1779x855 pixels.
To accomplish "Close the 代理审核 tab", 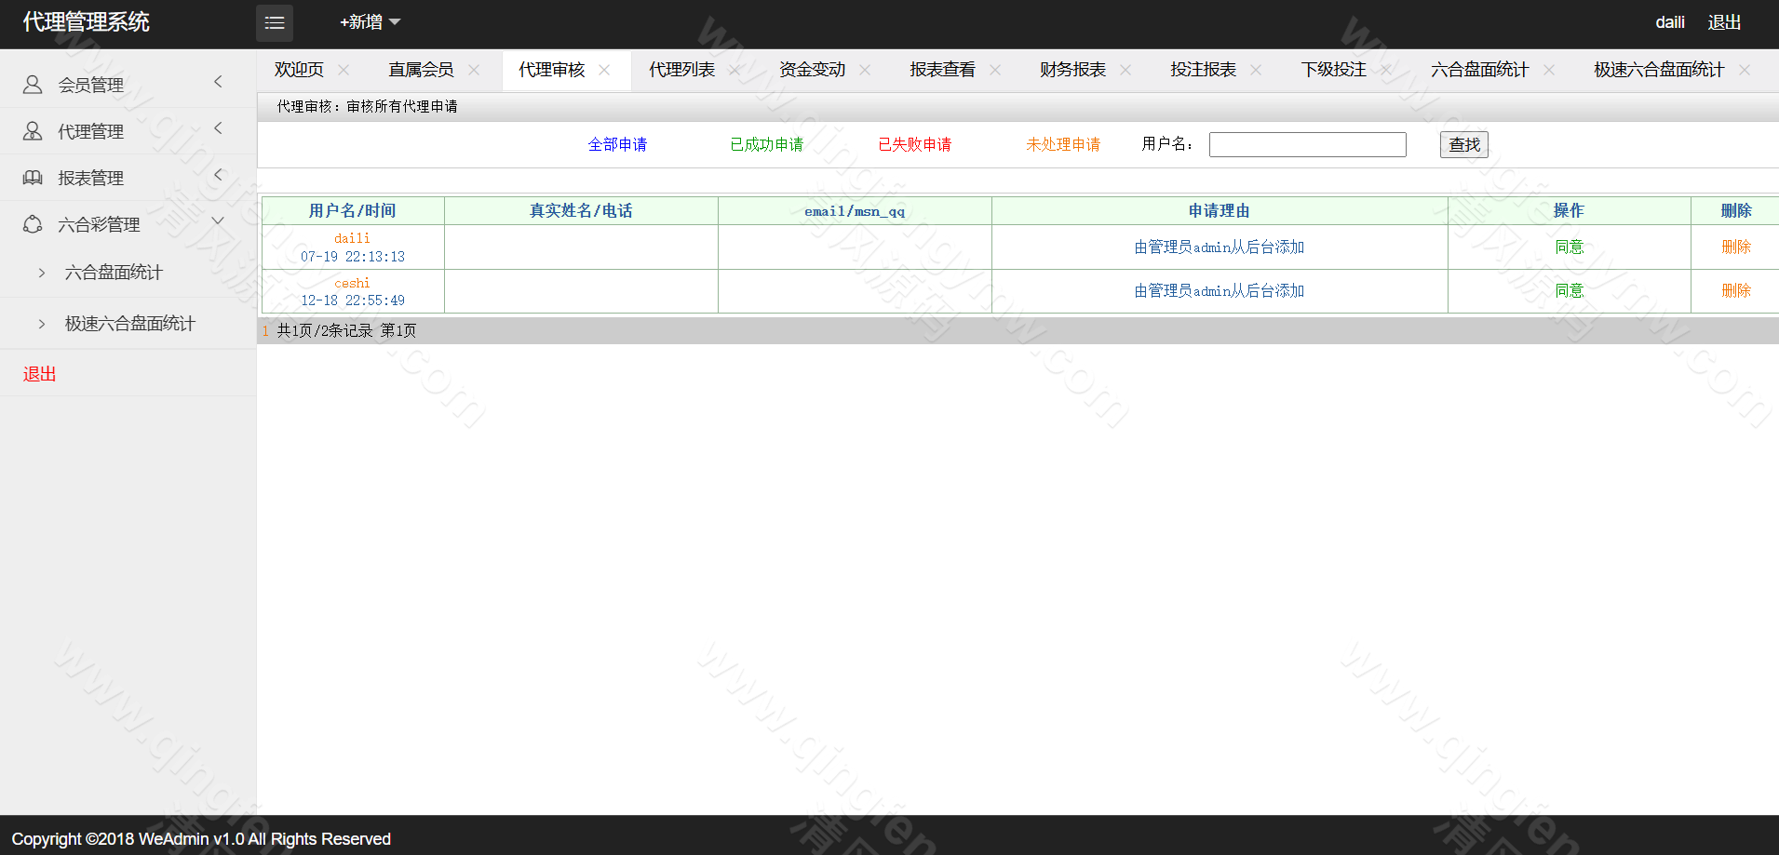I will (x=604, y=70).
